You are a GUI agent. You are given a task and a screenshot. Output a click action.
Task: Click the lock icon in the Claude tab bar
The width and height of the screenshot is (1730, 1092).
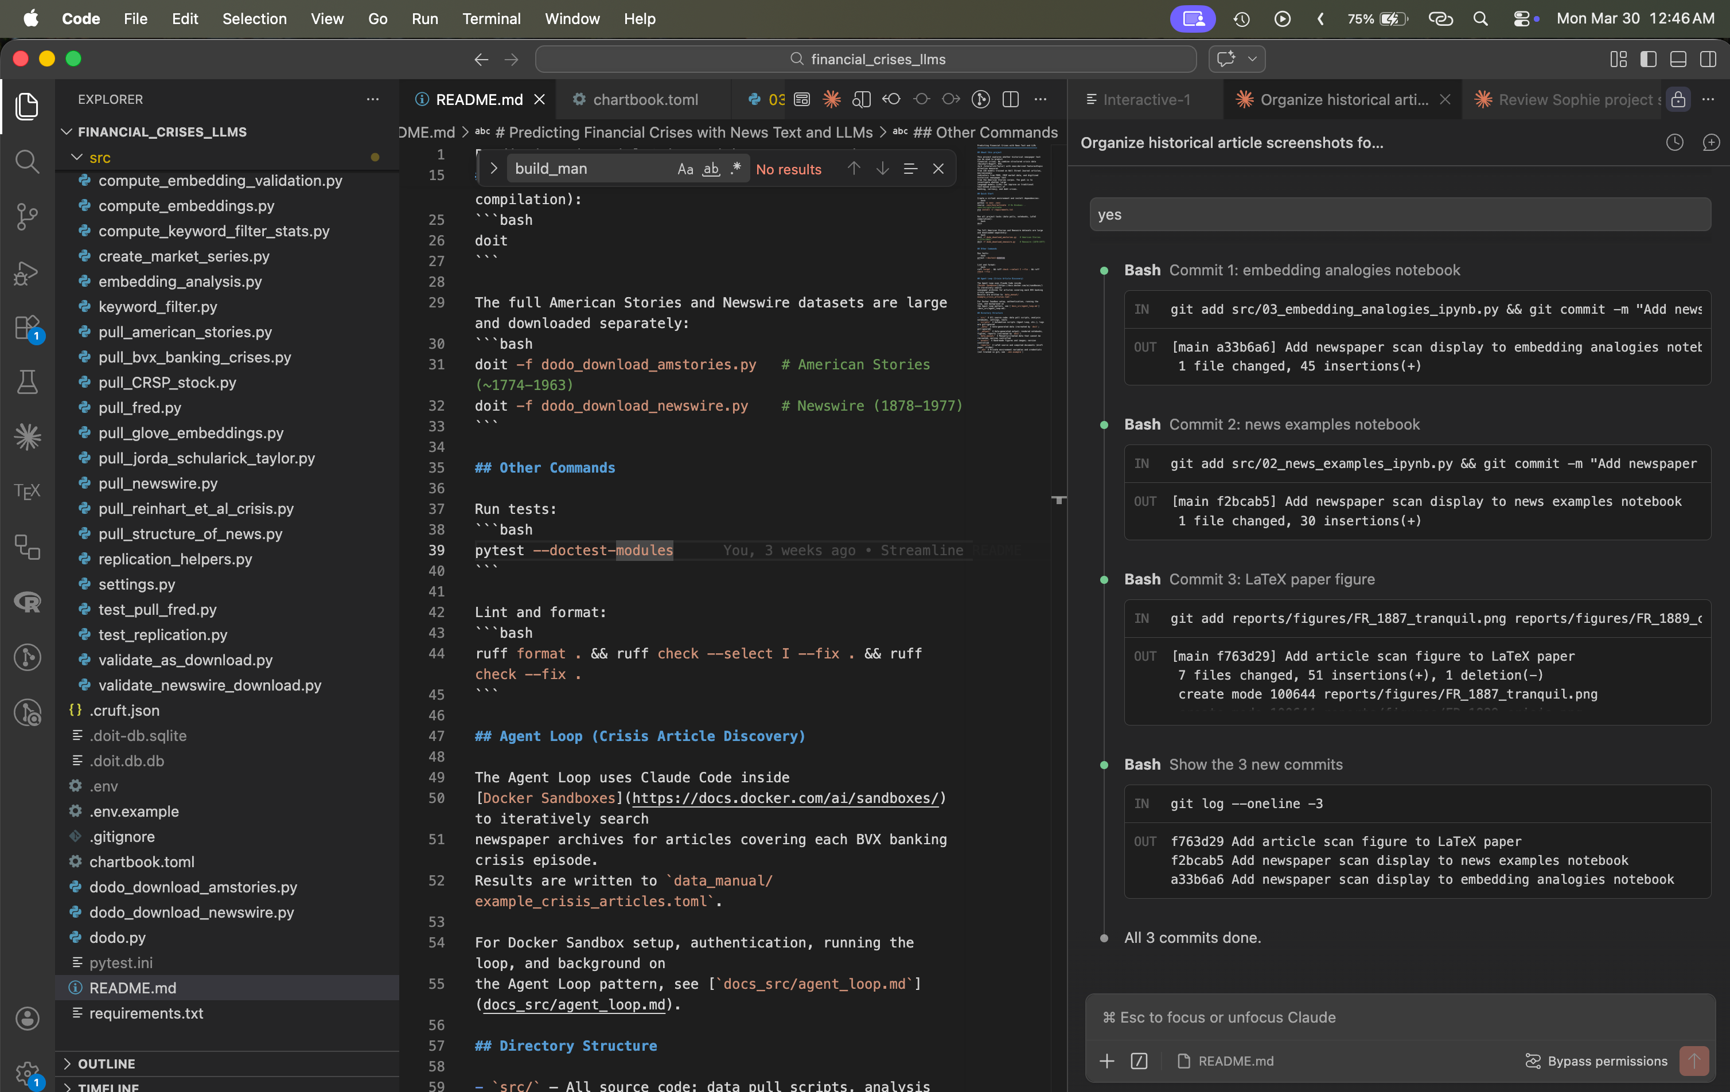(1678, 99)
